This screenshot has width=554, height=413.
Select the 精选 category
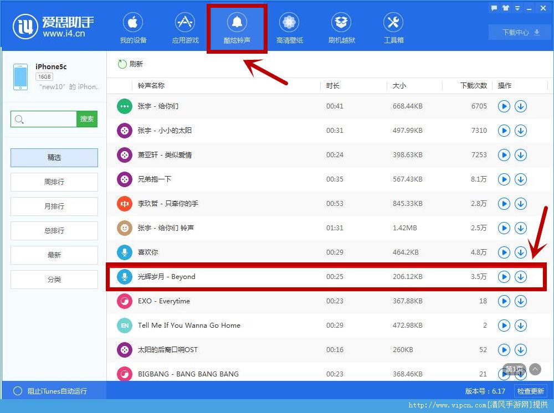pos(54,157)
